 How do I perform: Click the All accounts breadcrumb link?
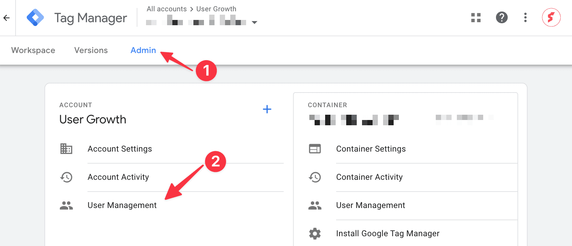(167, 9)
